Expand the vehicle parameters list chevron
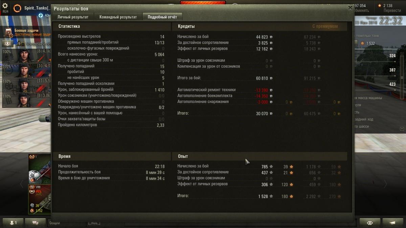406x228 pixels. 402,129
